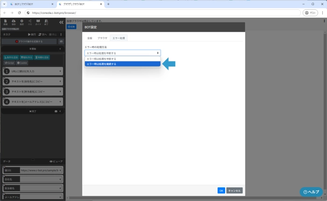Screen dimensions: 327x201
Task: Switch to the ブラウザ tab
Action: point(102,38)
